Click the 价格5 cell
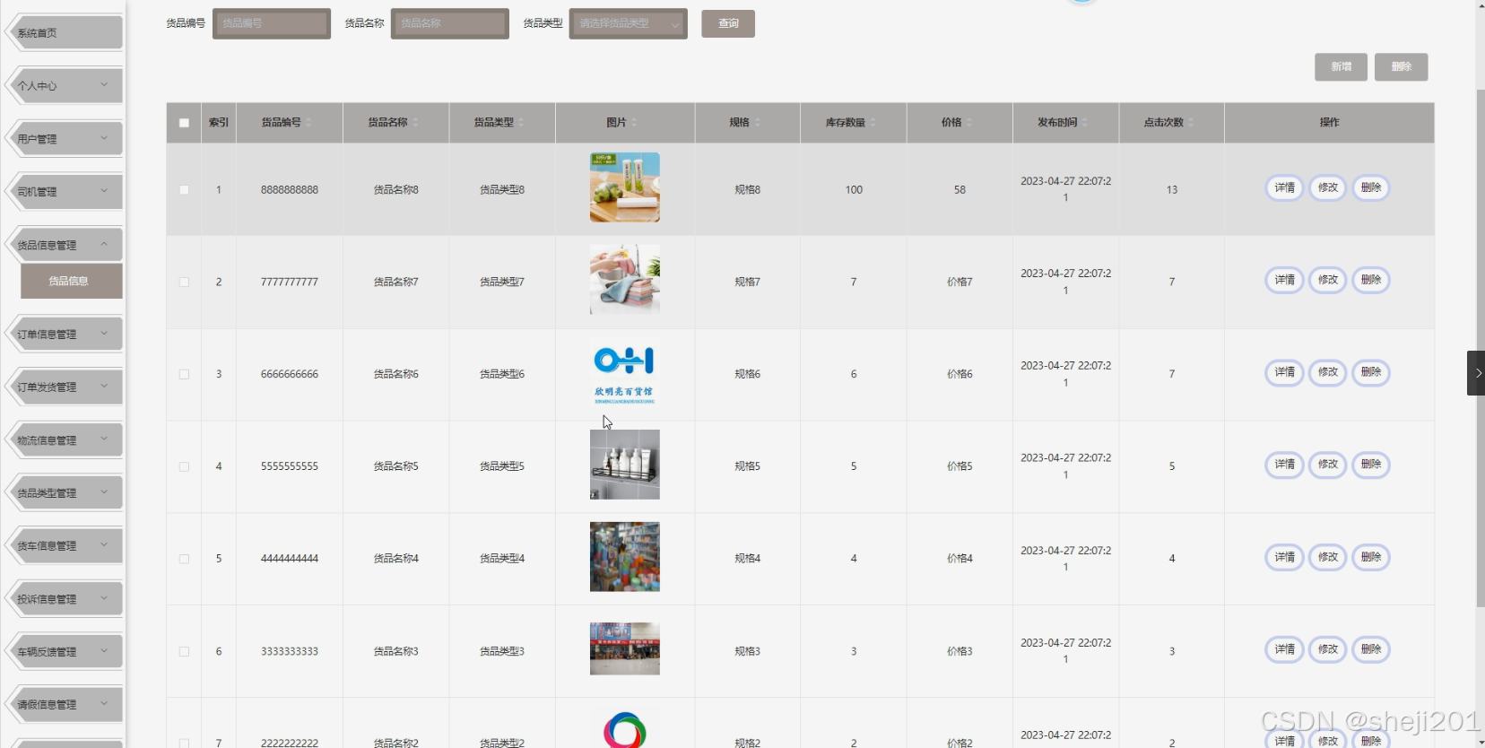1485x748 pixels. coord(960,467)
